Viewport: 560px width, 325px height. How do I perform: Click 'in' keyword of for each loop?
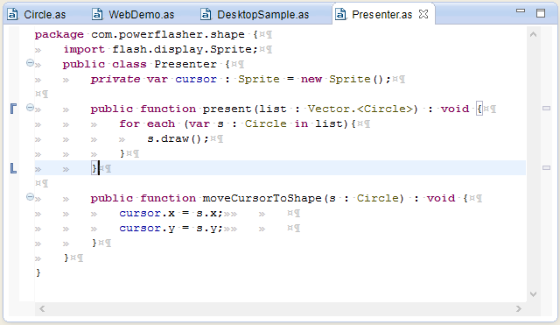pos(301,124)
